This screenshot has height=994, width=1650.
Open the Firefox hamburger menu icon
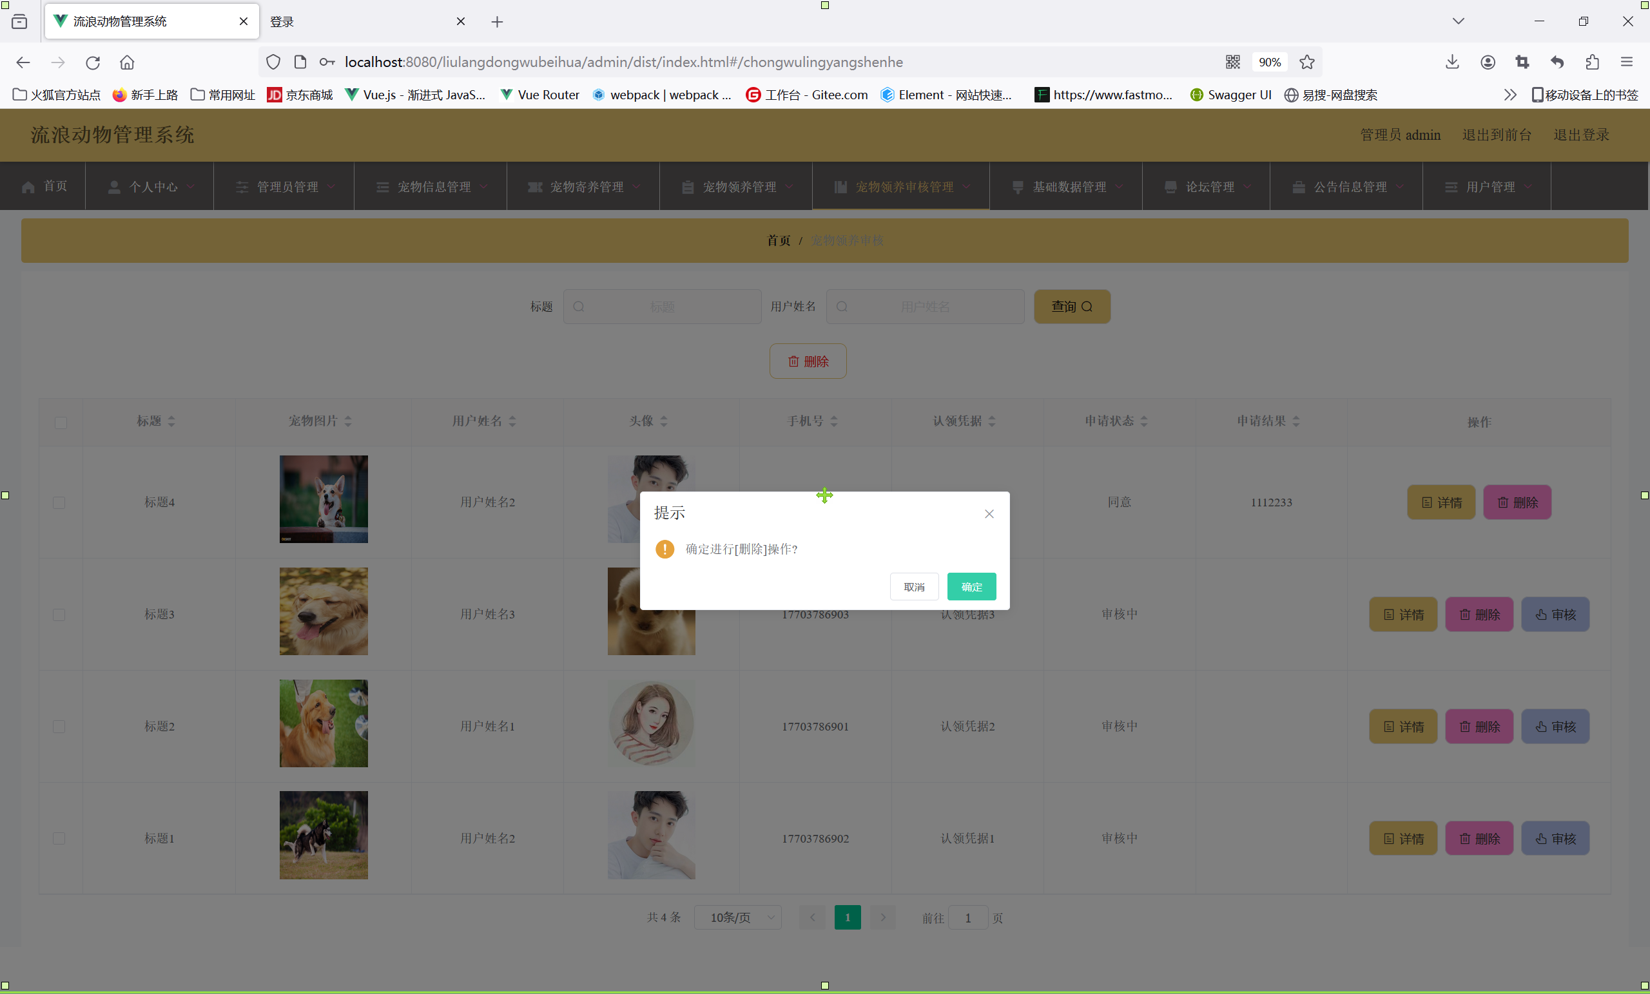coord(1627,62)
